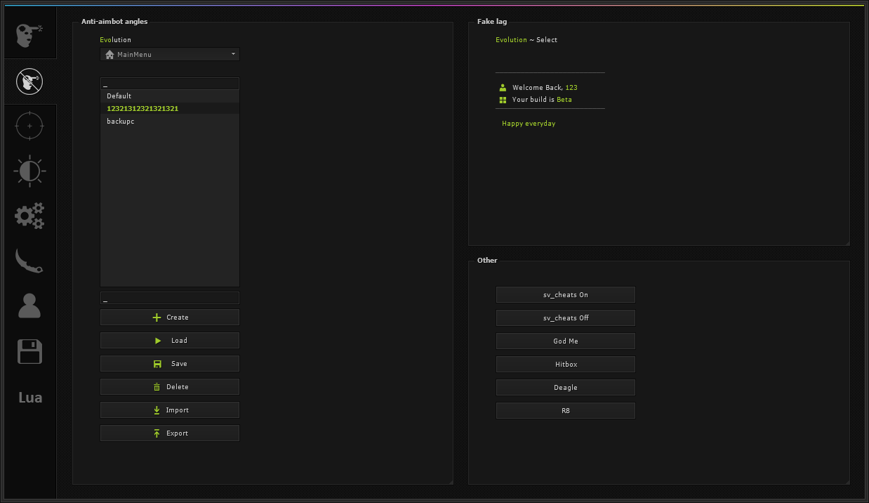The image size is (869, 503).
Task: Open the player silhouette tab
Action: [29, 306]
